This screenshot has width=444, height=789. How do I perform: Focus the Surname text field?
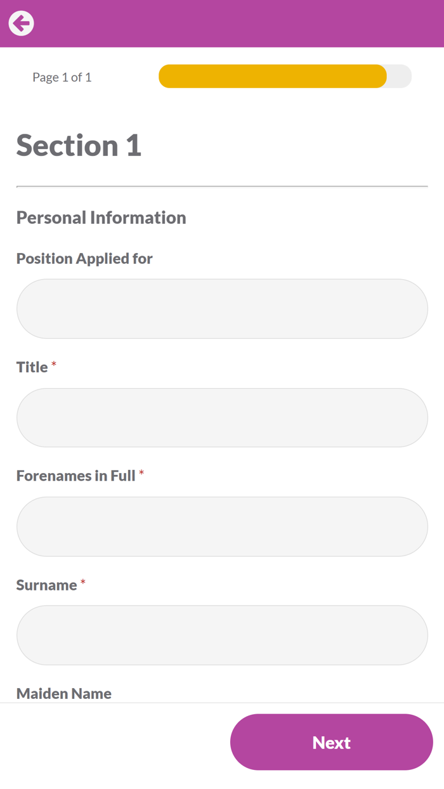222,635
